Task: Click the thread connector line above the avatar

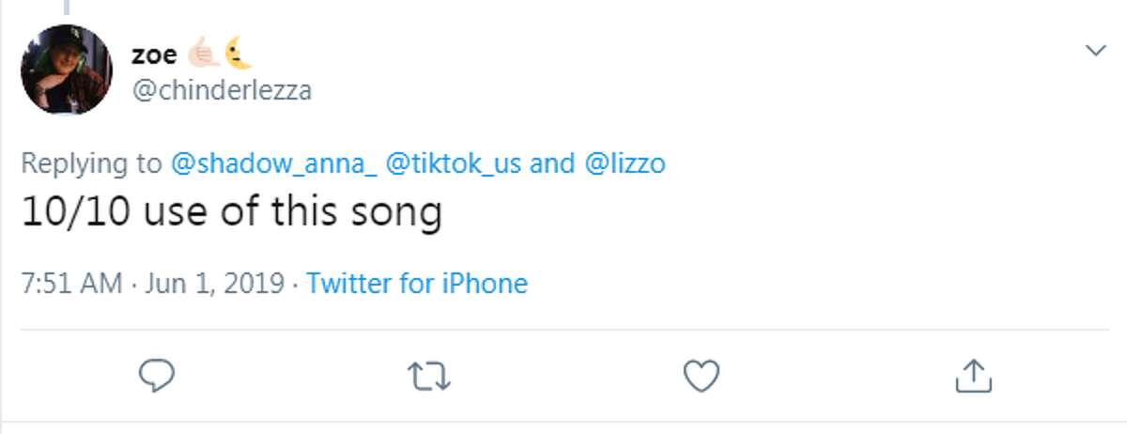Action: tap(67, 8)
